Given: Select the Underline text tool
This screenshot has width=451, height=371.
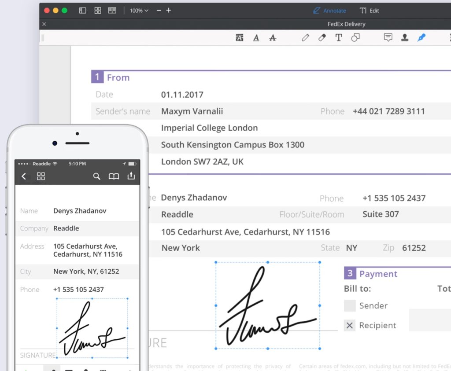Looking at the screenshot, I should click(256, 38).
